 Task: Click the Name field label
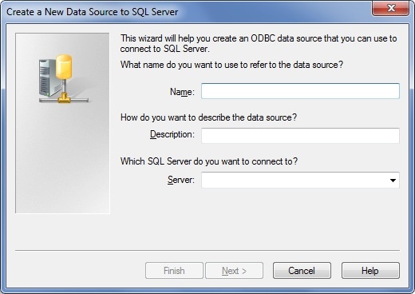(x=182, y=92)
